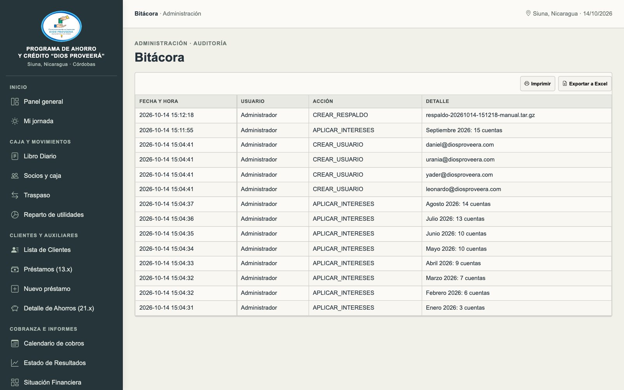Click the Lista de Clientes icon
The image size is (624, 390).
coord(15,250)
